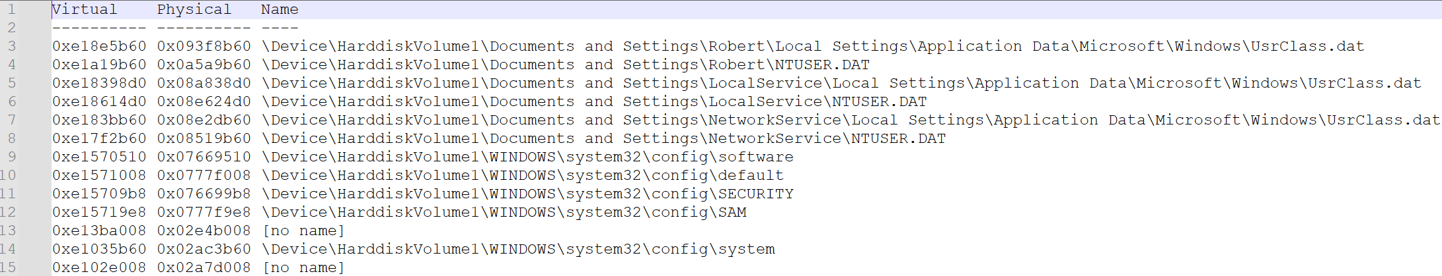Viewport: 1442px width, 276px height.
Task: Click the NetworkService\NTUSER.DAT path
Action: pyautogui.click(x=604, y=138)
